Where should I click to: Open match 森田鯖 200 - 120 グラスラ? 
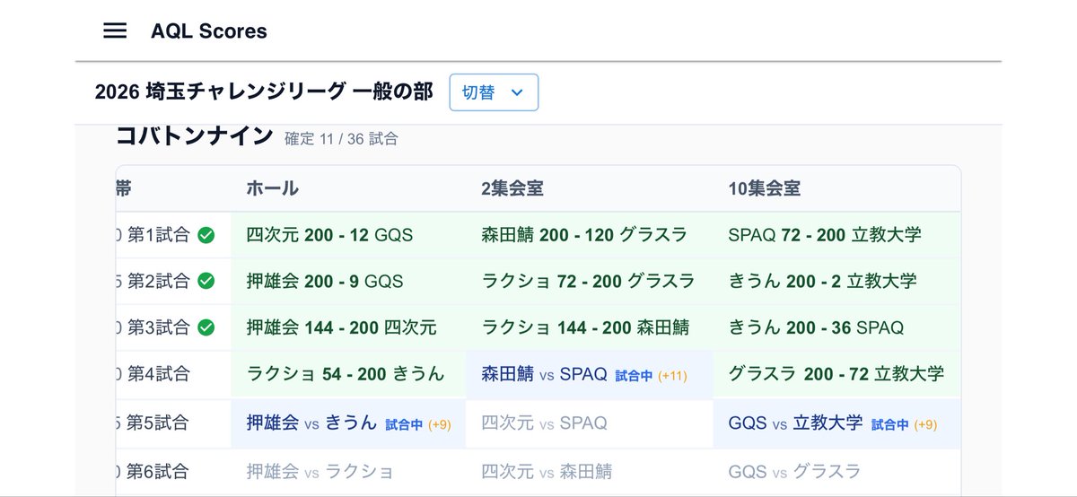[x=590, y=235]
